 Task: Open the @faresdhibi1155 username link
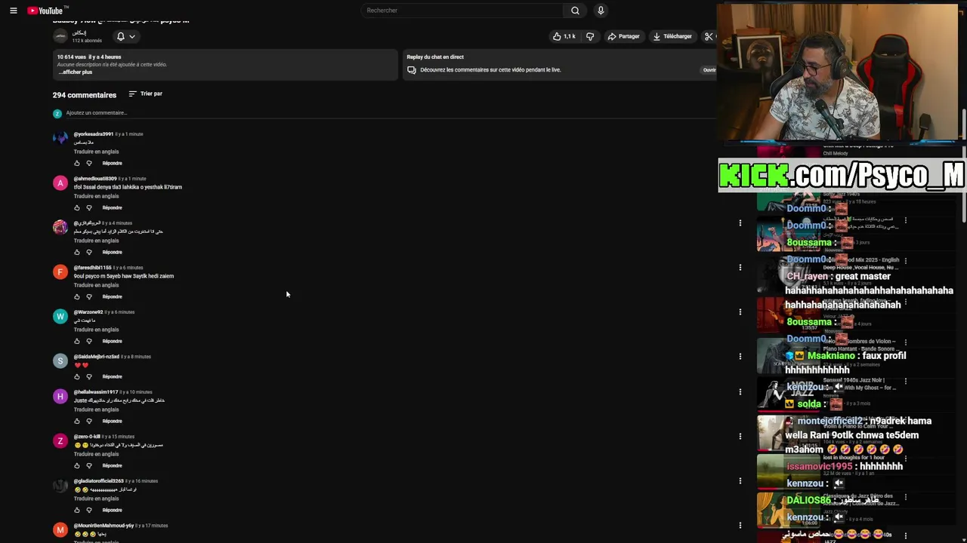click(x=92, y=268)
